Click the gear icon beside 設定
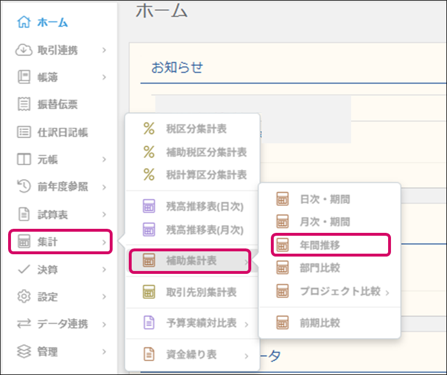Viewport: 447px width, 375px height. pos(24,296)
